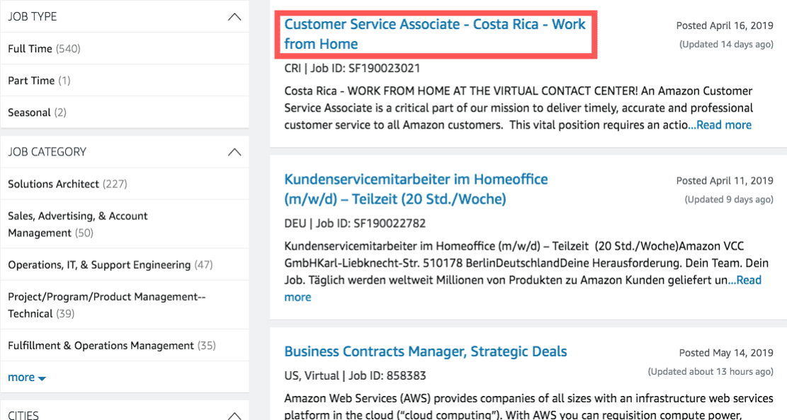Click the Job ID SF190023021 text
The image size is (787, 420).
(x=365, y=68)
